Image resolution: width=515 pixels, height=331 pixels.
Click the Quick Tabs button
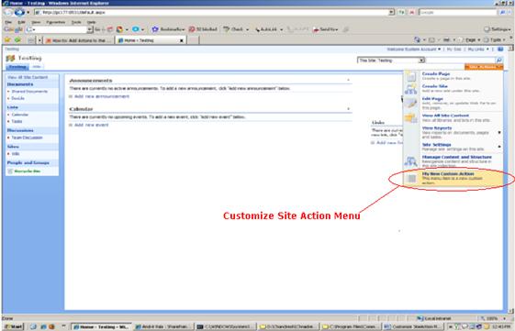(31, 40)
